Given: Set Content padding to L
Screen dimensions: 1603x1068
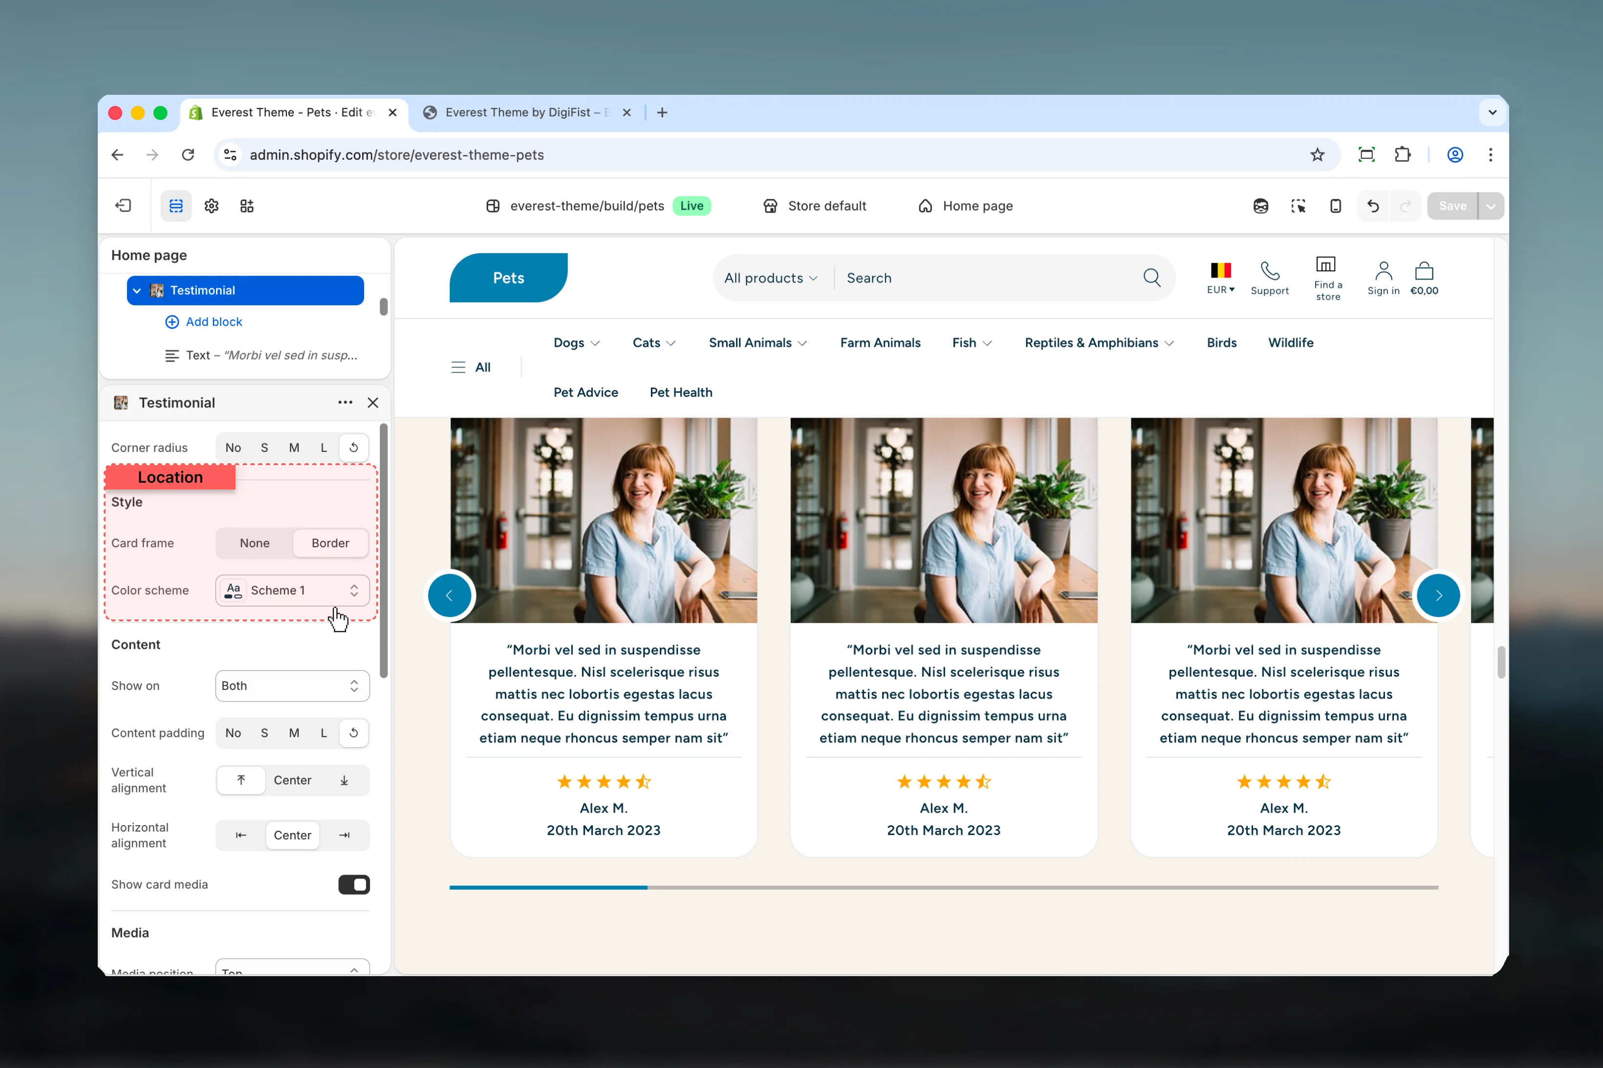Looking at the screenshot, I should pos(324,733).
